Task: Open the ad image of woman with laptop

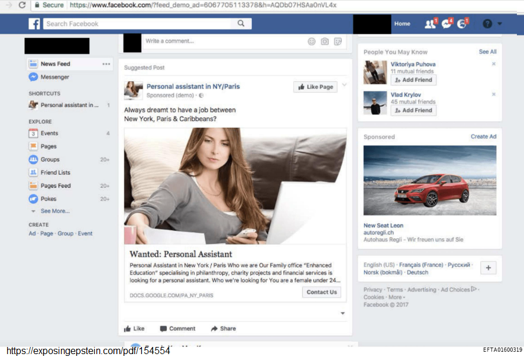Action: pyautogui.click(x=235, y=186)
